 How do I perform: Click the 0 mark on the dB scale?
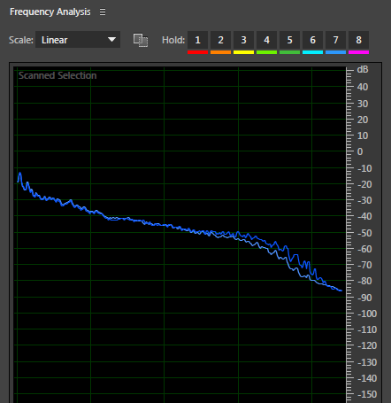pos(360,151)
